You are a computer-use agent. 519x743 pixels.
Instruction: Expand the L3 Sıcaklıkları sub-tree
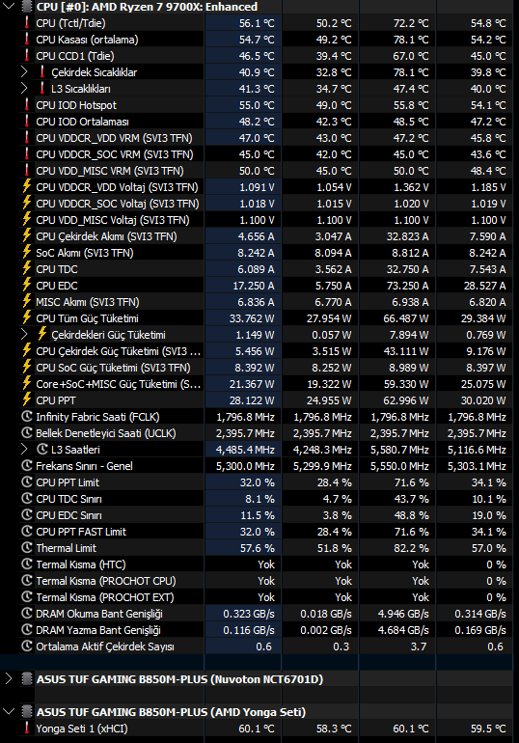pyautogui.click(x=24, y=89)
